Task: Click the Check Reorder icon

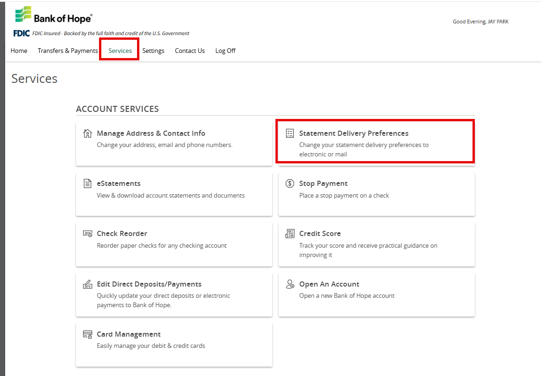Action: coord(88,234)
